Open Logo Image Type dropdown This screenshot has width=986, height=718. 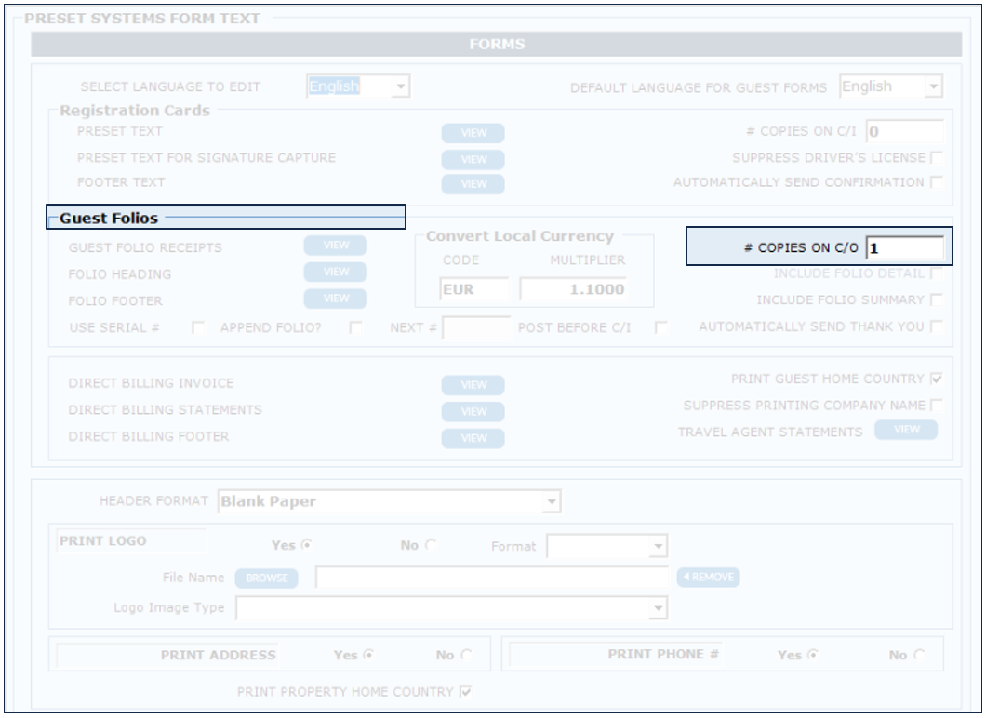pyautogui.click(x=659, y=608)
